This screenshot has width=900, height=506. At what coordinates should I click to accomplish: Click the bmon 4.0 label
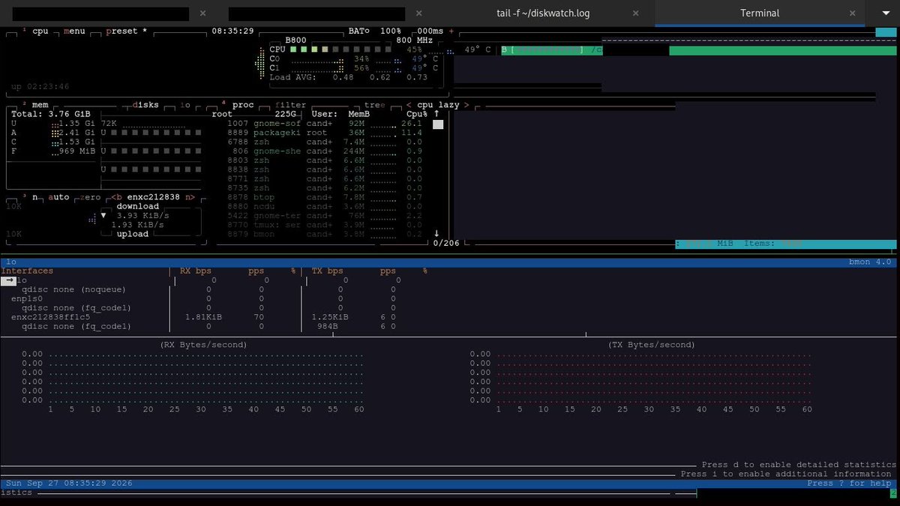[870, 262]
